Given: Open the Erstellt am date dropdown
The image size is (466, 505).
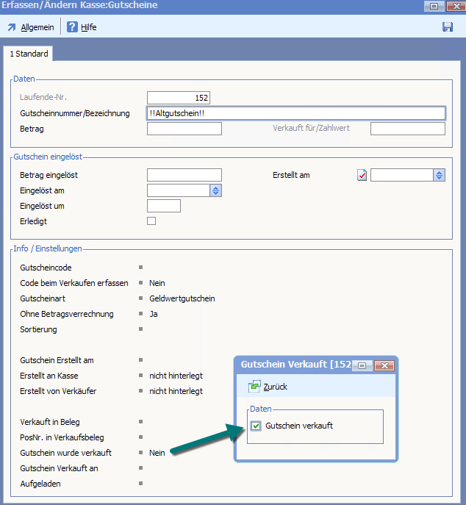Looking at the screenshot, I should tap(439, 175).
